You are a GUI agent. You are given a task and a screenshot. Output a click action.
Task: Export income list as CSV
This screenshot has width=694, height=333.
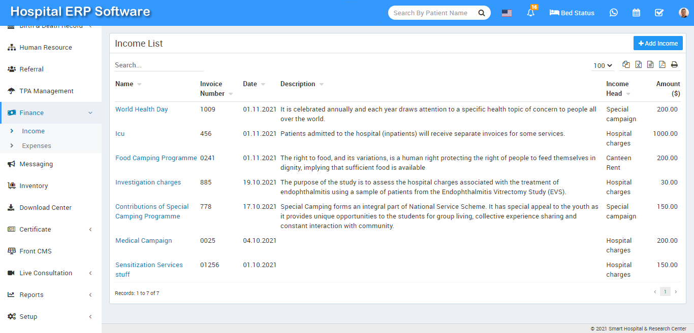point(650,64)
